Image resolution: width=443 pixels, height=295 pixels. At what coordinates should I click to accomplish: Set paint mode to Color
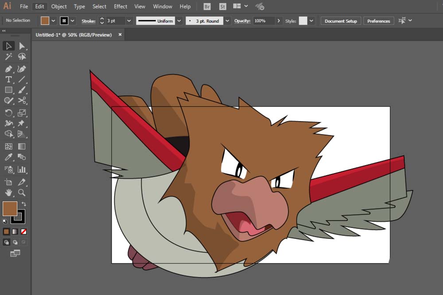6,232
